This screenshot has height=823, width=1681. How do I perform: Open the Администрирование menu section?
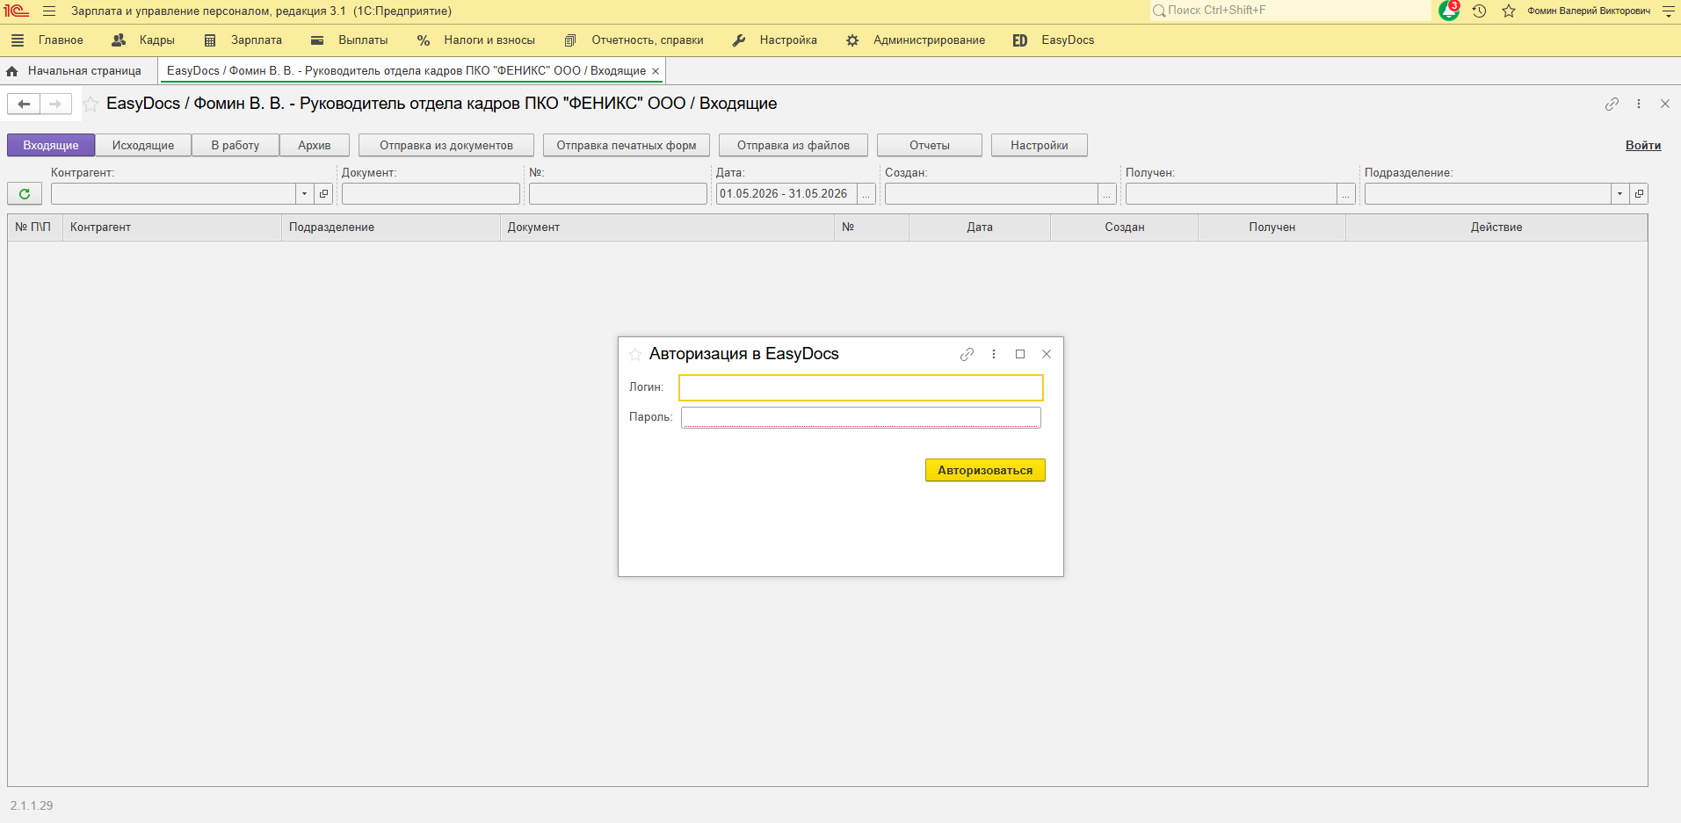pos(915,40)
